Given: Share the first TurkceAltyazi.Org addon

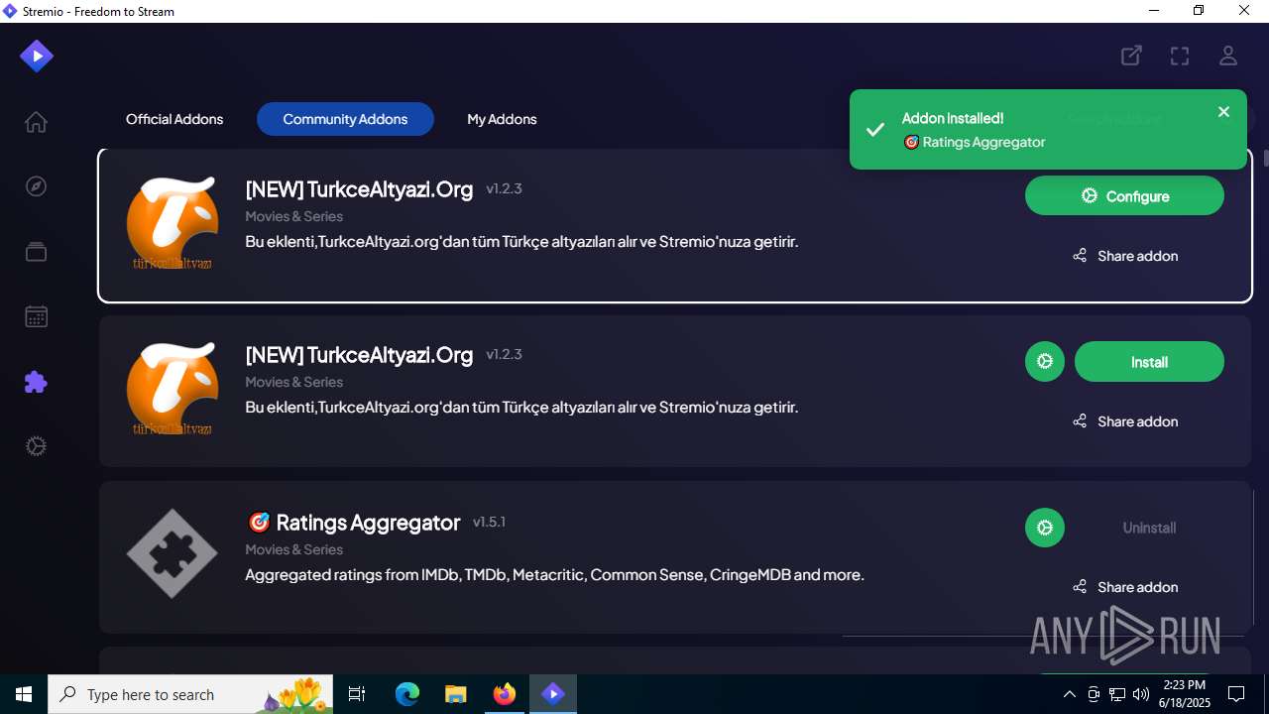Looking at the screenshot, I should 1124,256.
